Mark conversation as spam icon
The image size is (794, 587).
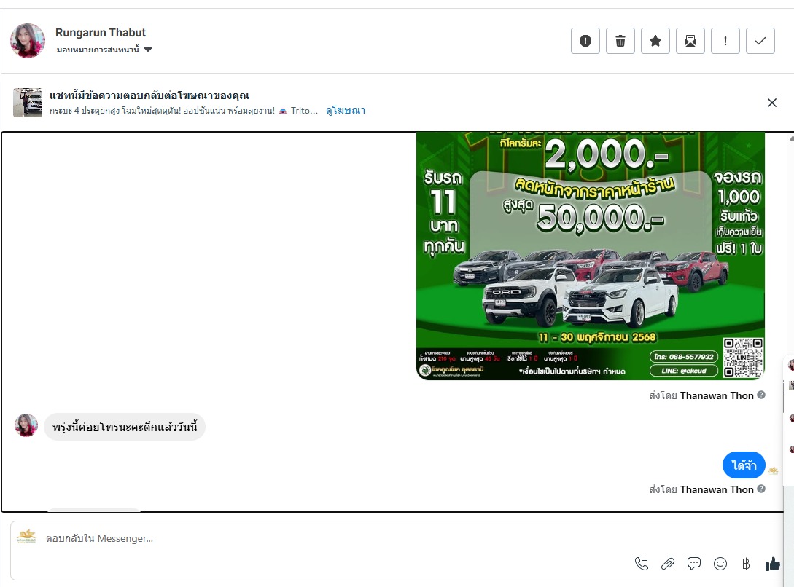click(585, 41)
